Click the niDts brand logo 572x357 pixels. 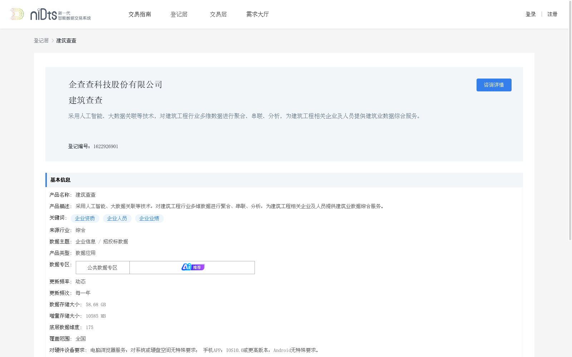pos(60,15)
